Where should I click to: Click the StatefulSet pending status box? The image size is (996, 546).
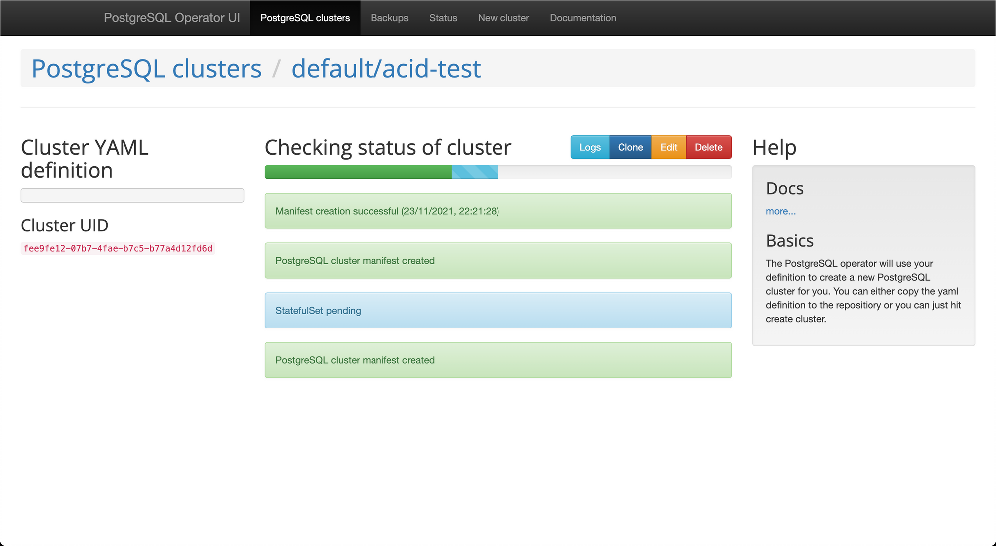click(x=498, y=311)
